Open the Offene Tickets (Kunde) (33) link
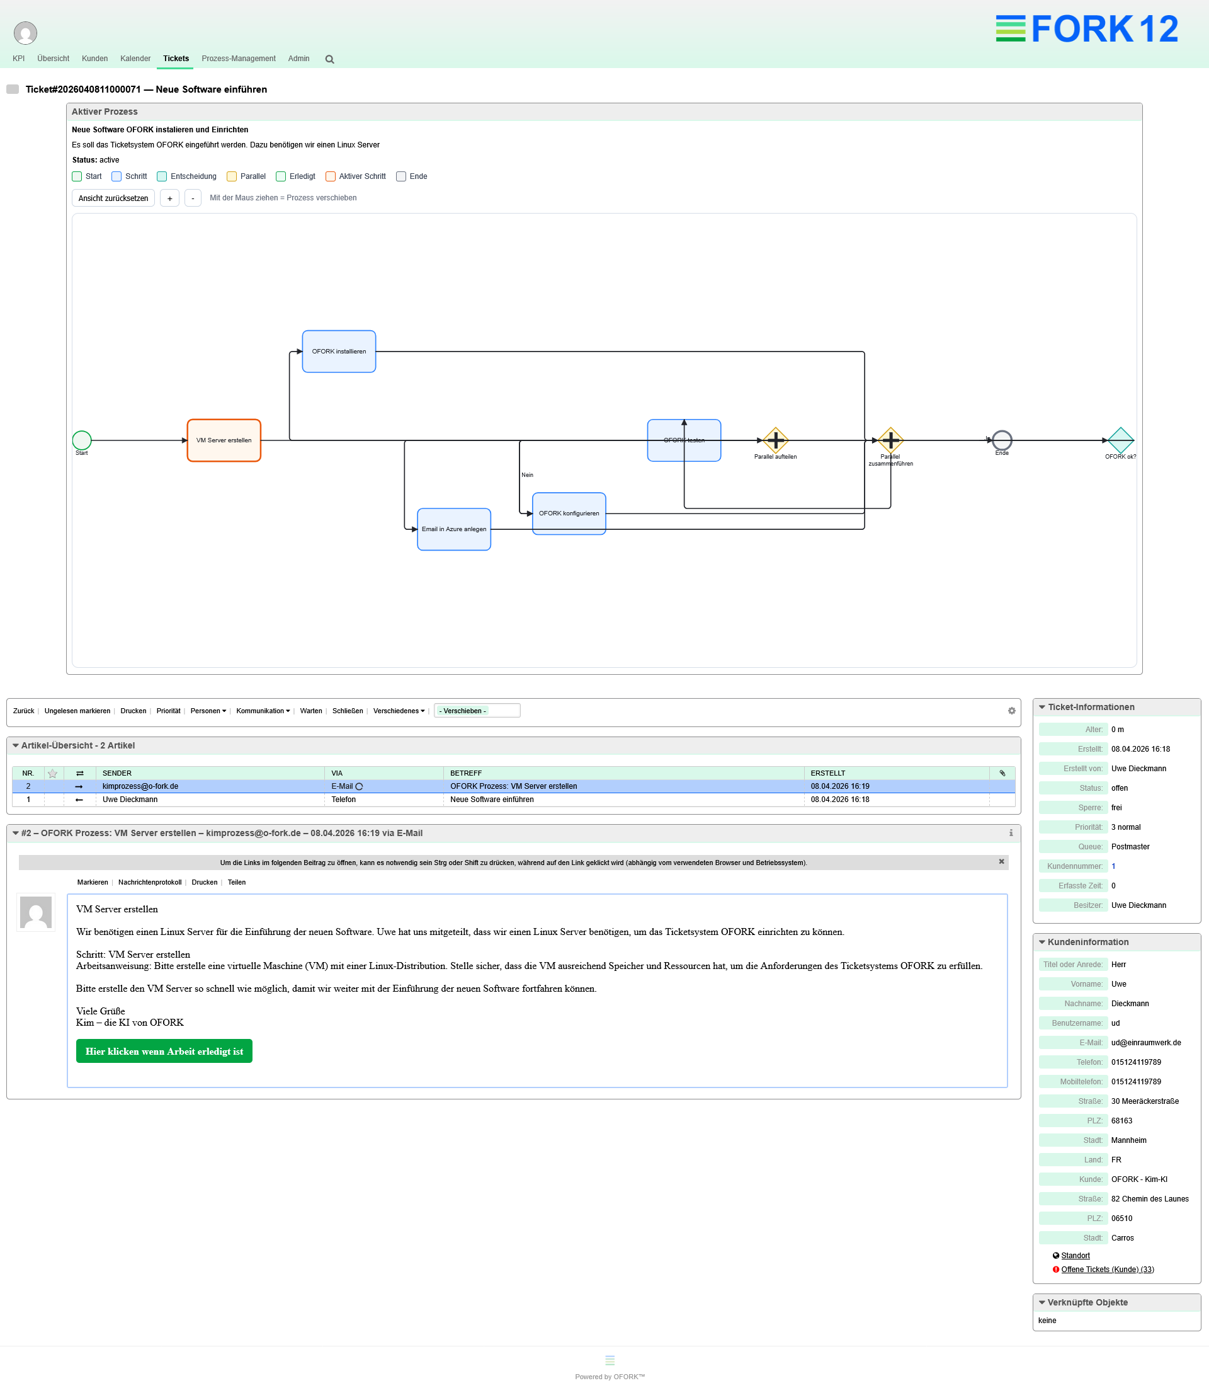 pyautogui.click(x=1106, y=1270)
